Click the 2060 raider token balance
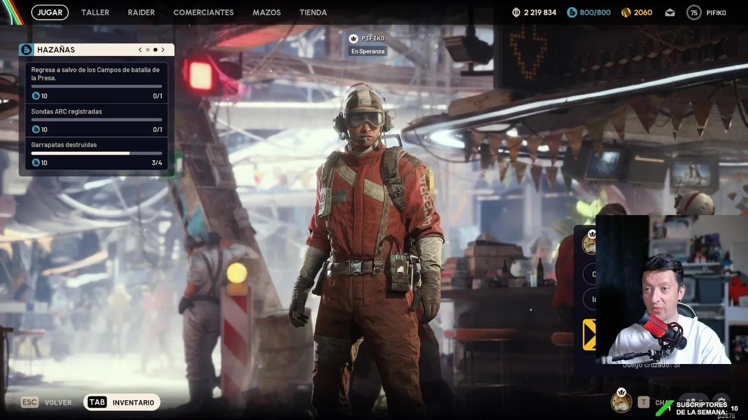This screenshot has height=420, width=748. 643,12
